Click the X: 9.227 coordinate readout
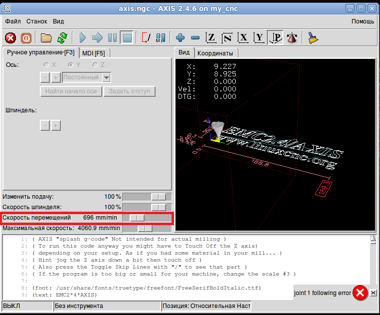 [x=211, y=66]
